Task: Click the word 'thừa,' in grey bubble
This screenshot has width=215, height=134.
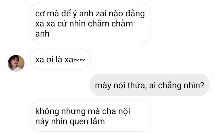Action: (x=137, y=86)
